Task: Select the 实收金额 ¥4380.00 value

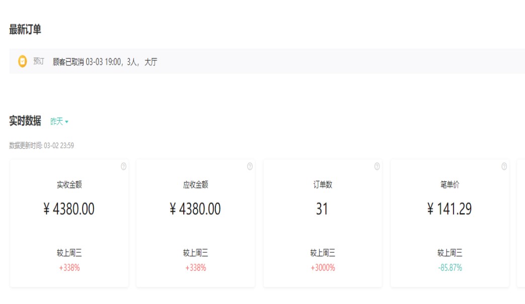Action: pyautogui.click(x=69, y=209)
